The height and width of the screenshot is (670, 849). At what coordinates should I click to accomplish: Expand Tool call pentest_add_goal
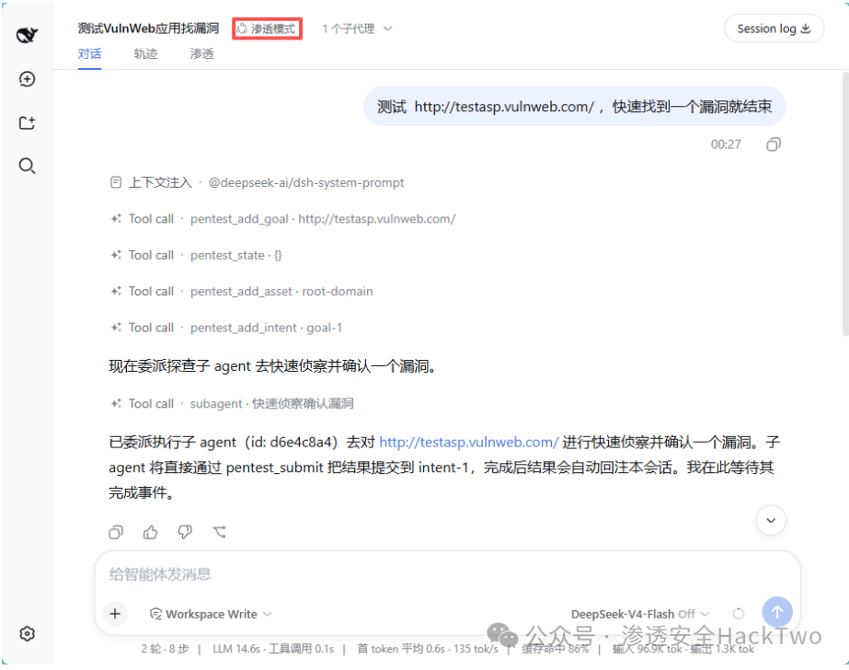283,219
